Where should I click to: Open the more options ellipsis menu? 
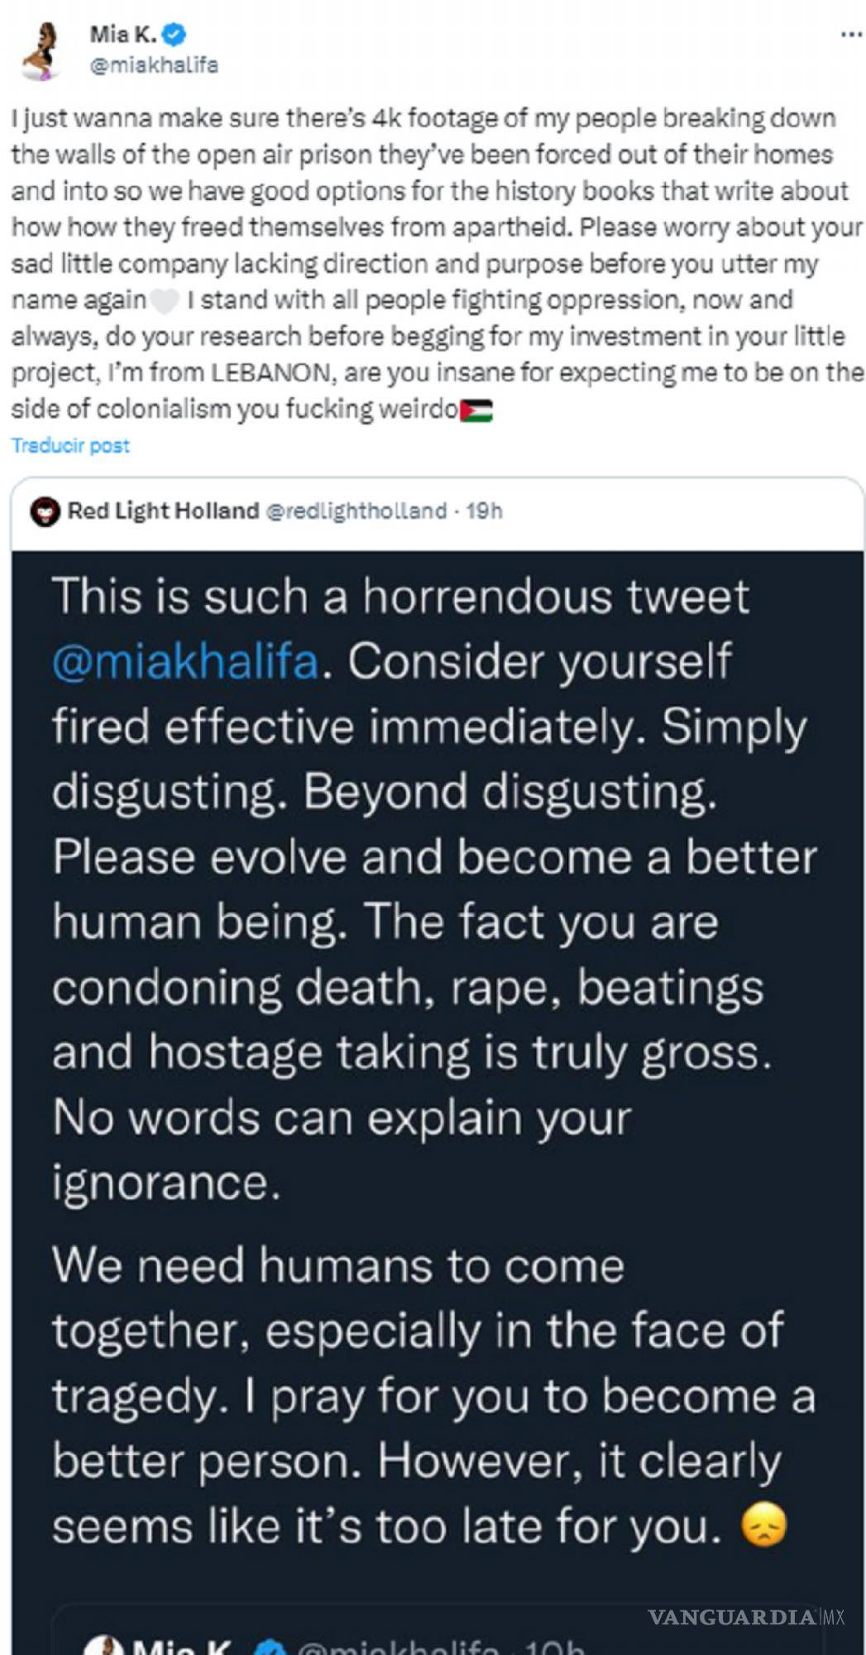pos(850,34)
